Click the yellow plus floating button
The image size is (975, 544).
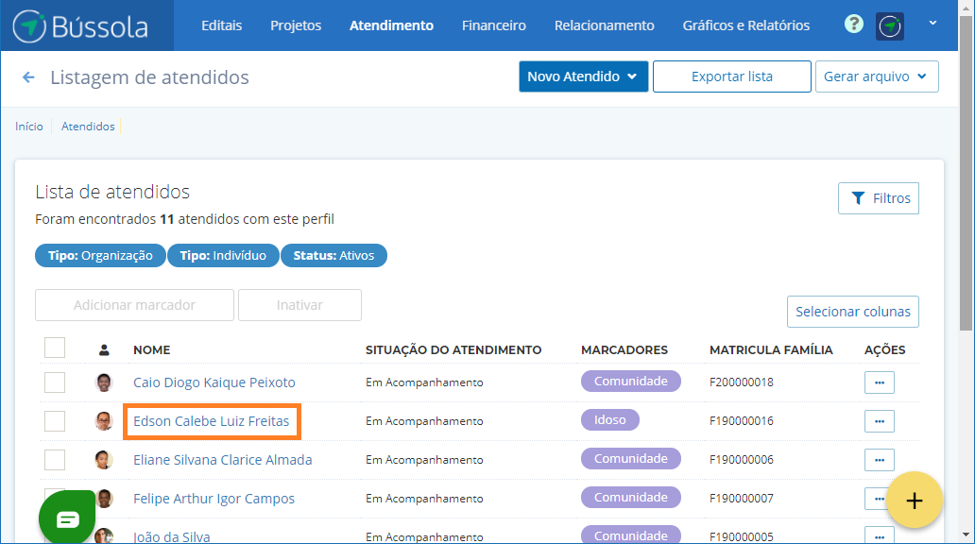click(x=915, y=500)
